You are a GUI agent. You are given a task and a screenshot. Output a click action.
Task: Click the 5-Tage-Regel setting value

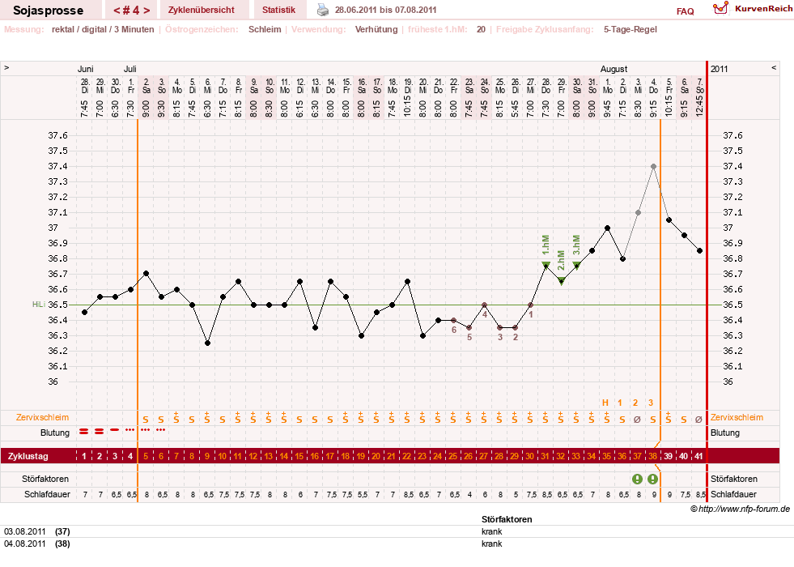pyautogui.click(x=630, y=29)
